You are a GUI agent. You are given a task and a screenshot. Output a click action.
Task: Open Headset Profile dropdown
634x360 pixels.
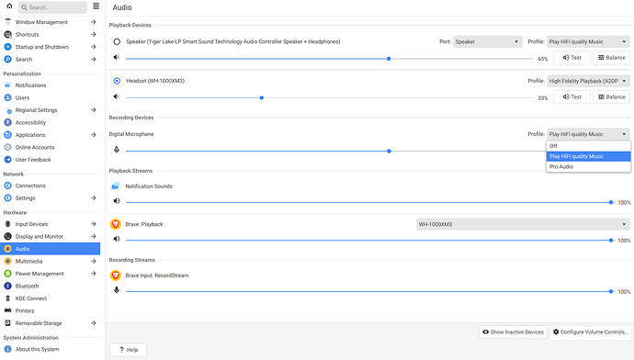[588, 81]
